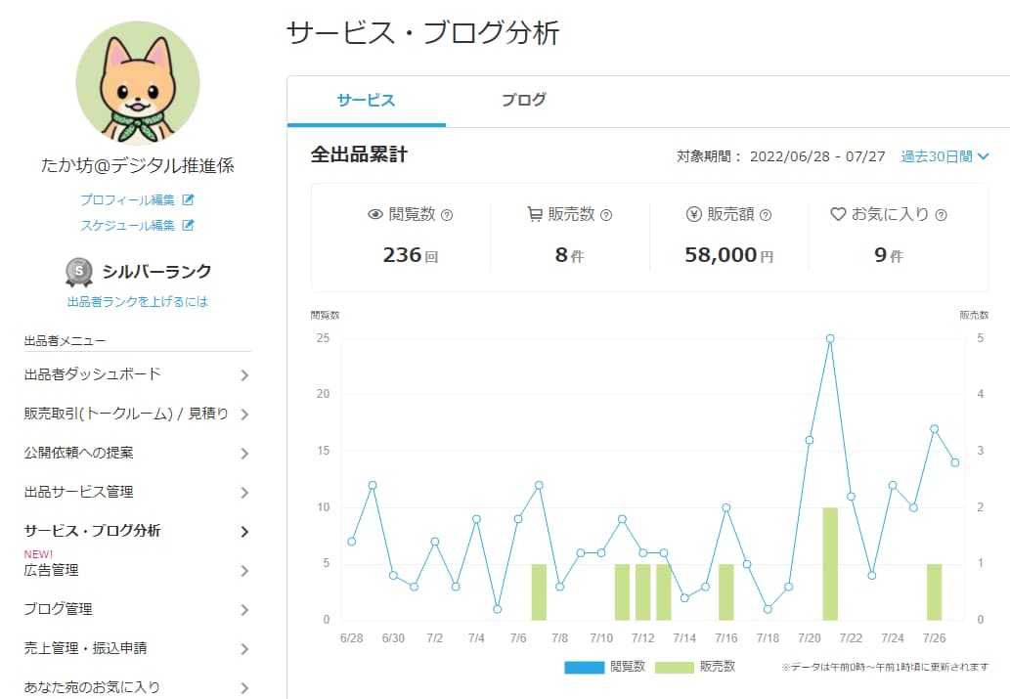Click the cart icon next to 販売数
The width and height of the screenshot is (1010, 699).
point(535,214)
